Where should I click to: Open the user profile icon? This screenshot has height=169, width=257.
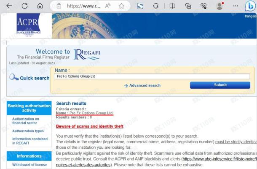220,6
